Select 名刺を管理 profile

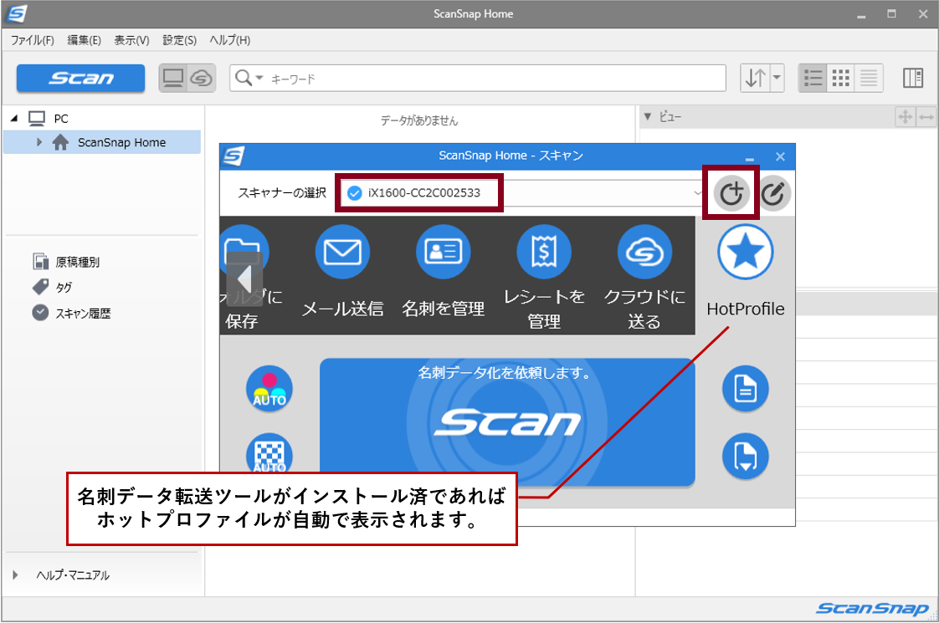(444, 252)
